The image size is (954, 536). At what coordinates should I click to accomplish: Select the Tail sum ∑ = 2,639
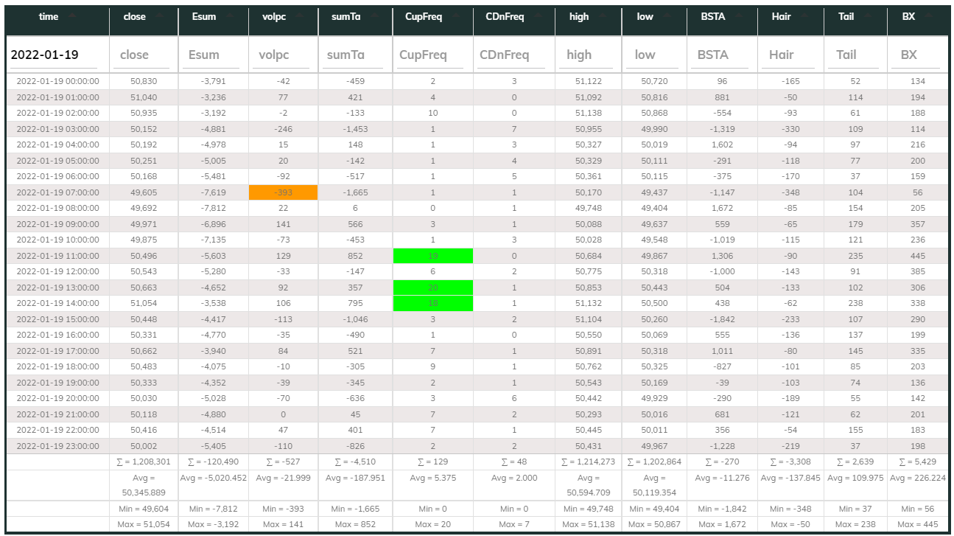856,462
